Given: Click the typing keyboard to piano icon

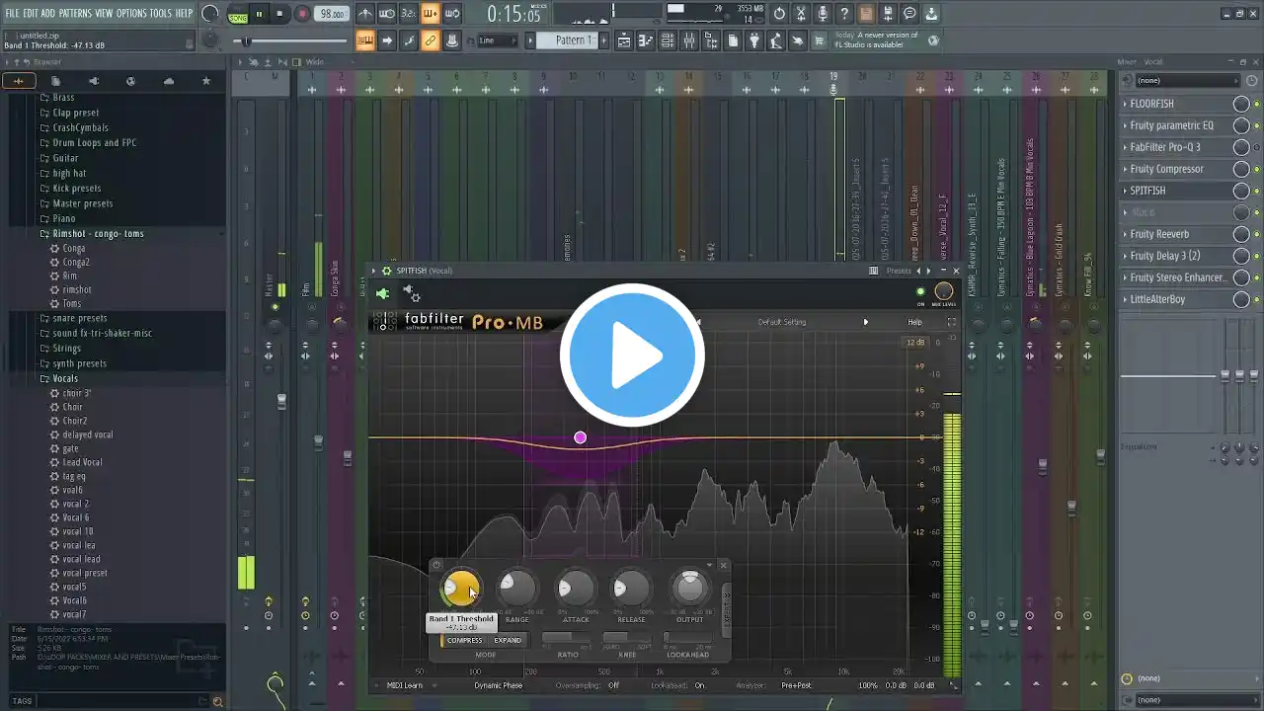Looking at the screenshot, I should click(364, 40).
